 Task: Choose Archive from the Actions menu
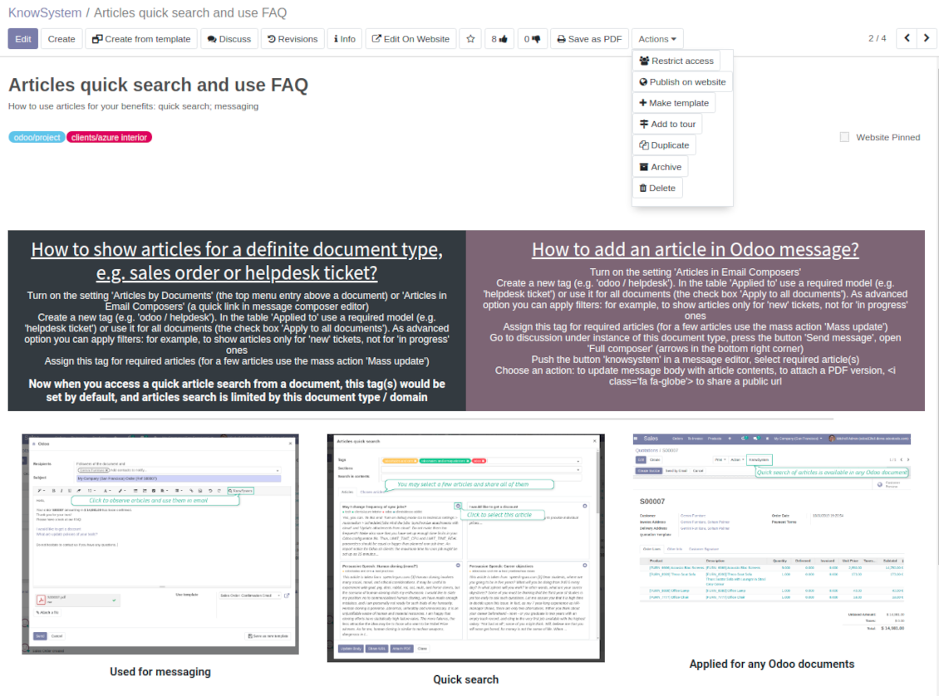pos(660,167)
